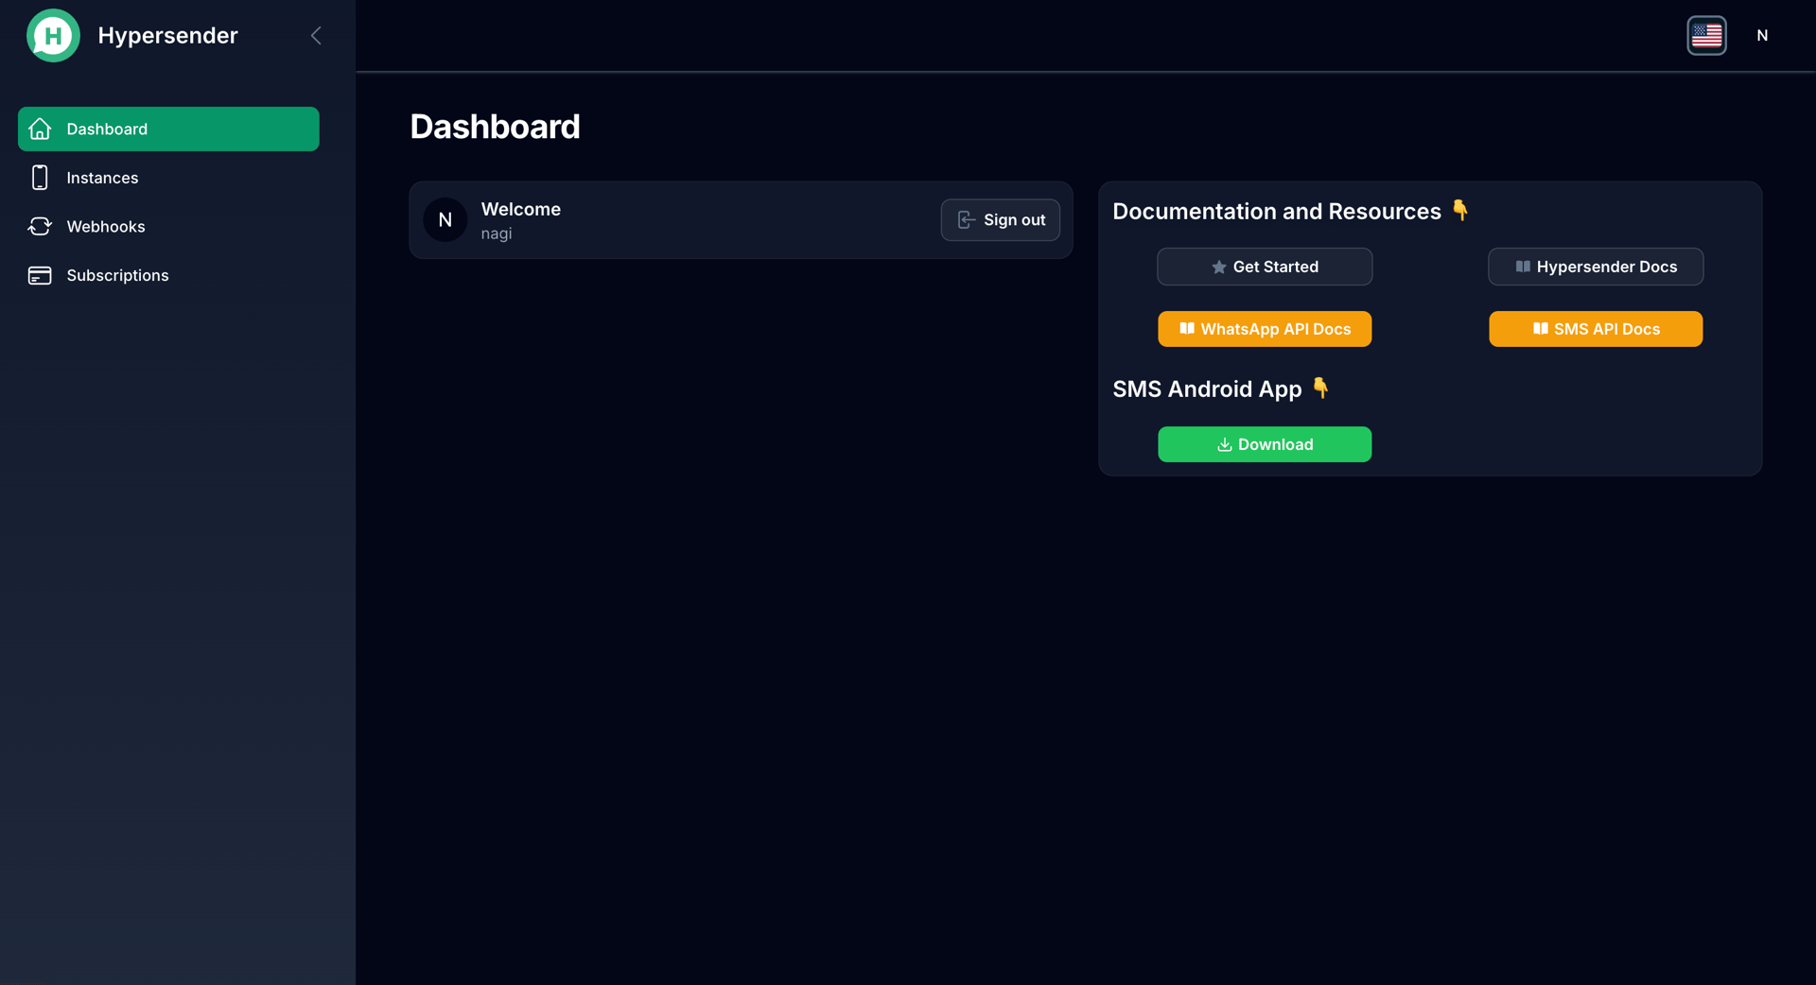Screen dimensions: 1816x985
Task: Click the "Documentation and Resources" heading
Action: pyautogui.click(x=1277, y=212)
